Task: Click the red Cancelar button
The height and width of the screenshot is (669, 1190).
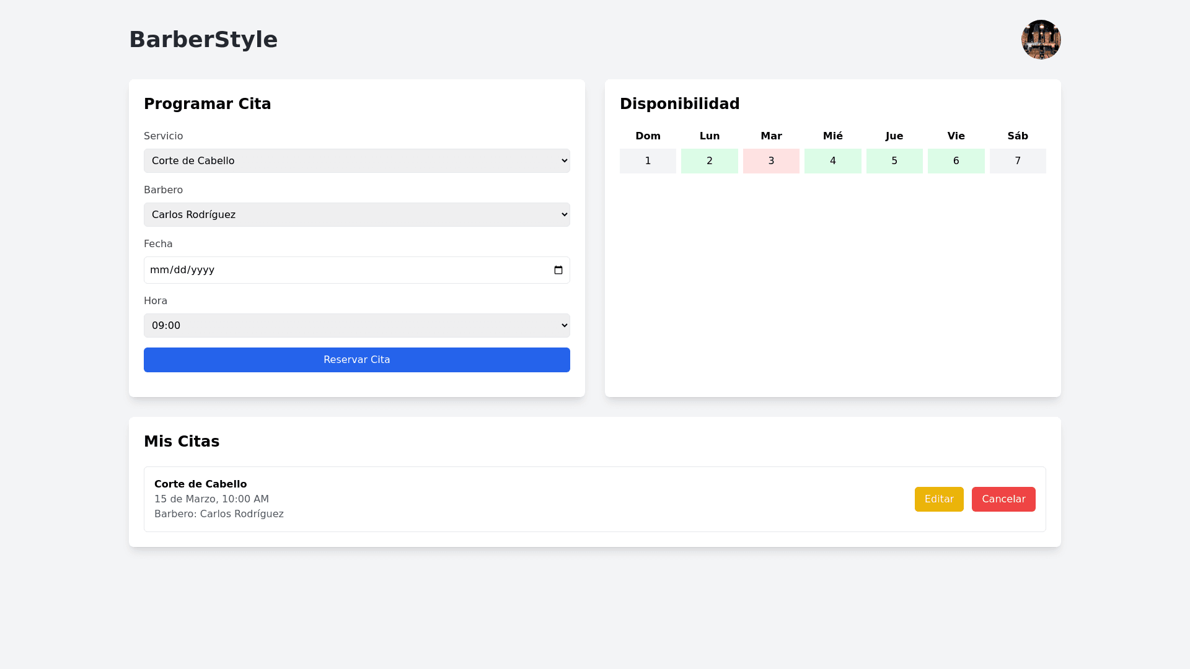Action: pos(1003,499)
